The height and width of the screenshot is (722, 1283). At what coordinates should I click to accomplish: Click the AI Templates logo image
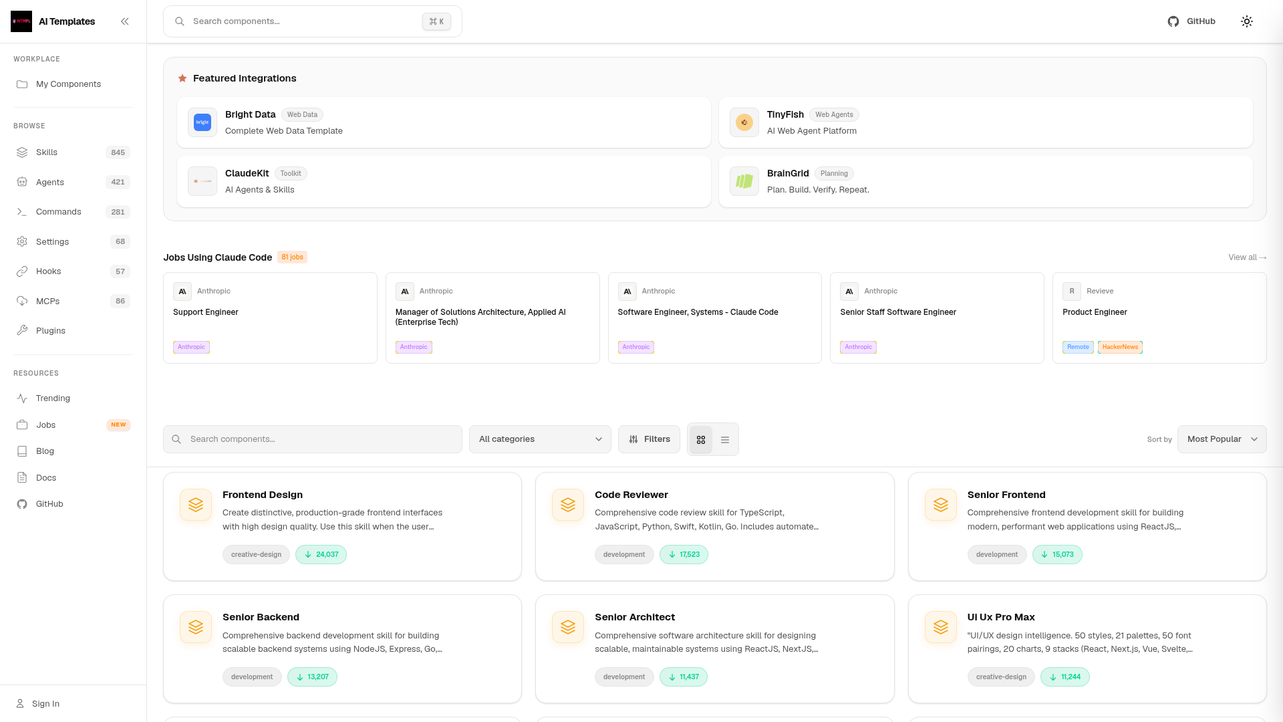(21, 21)
